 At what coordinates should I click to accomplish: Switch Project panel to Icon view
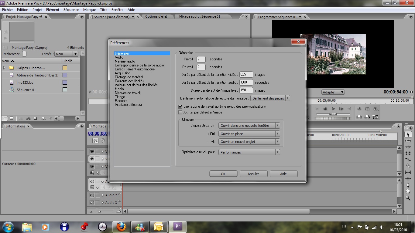click(x=11, y=118)
